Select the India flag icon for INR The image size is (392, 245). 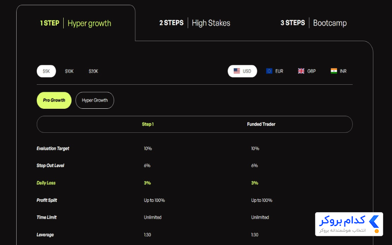tap(334, 71)
